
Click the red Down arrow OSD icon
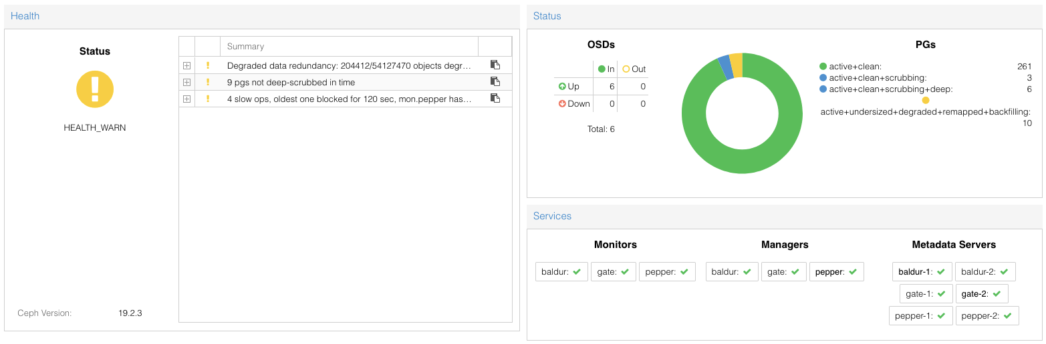click(562, 103)
